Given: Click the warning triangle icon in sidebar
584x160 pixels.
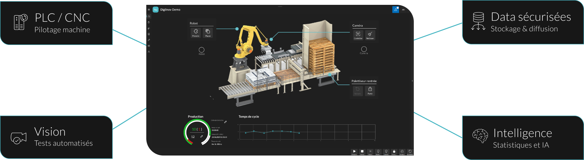Looking at the screenshot, I should 149,52.
